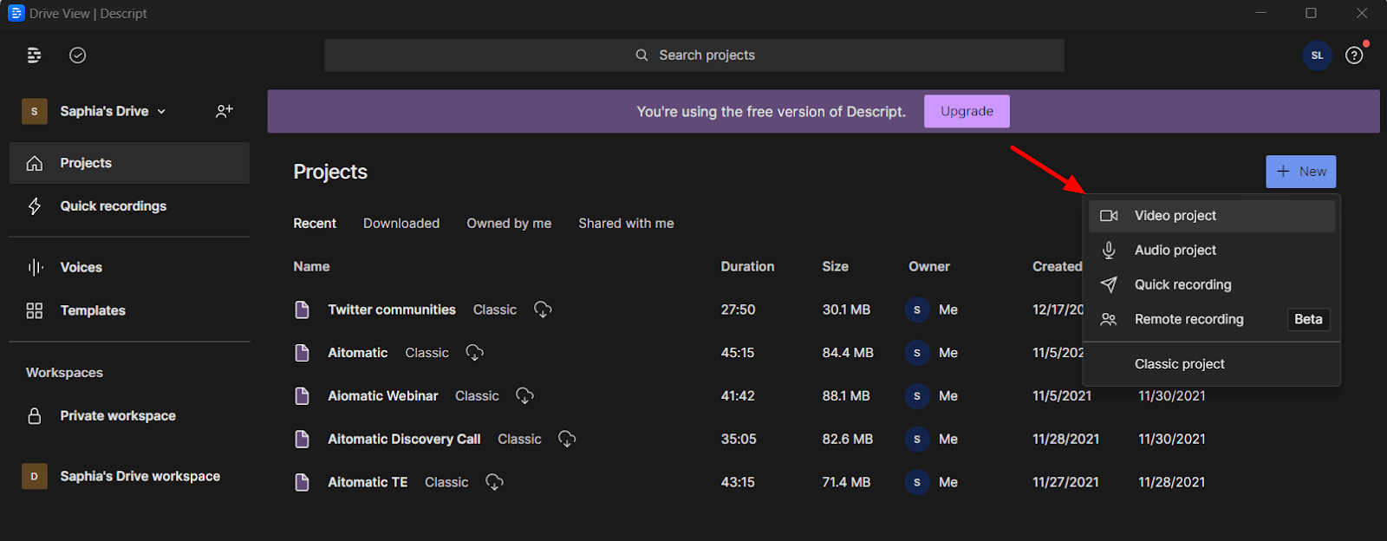Click cloud download icon for Aitomatic TE

494,482
